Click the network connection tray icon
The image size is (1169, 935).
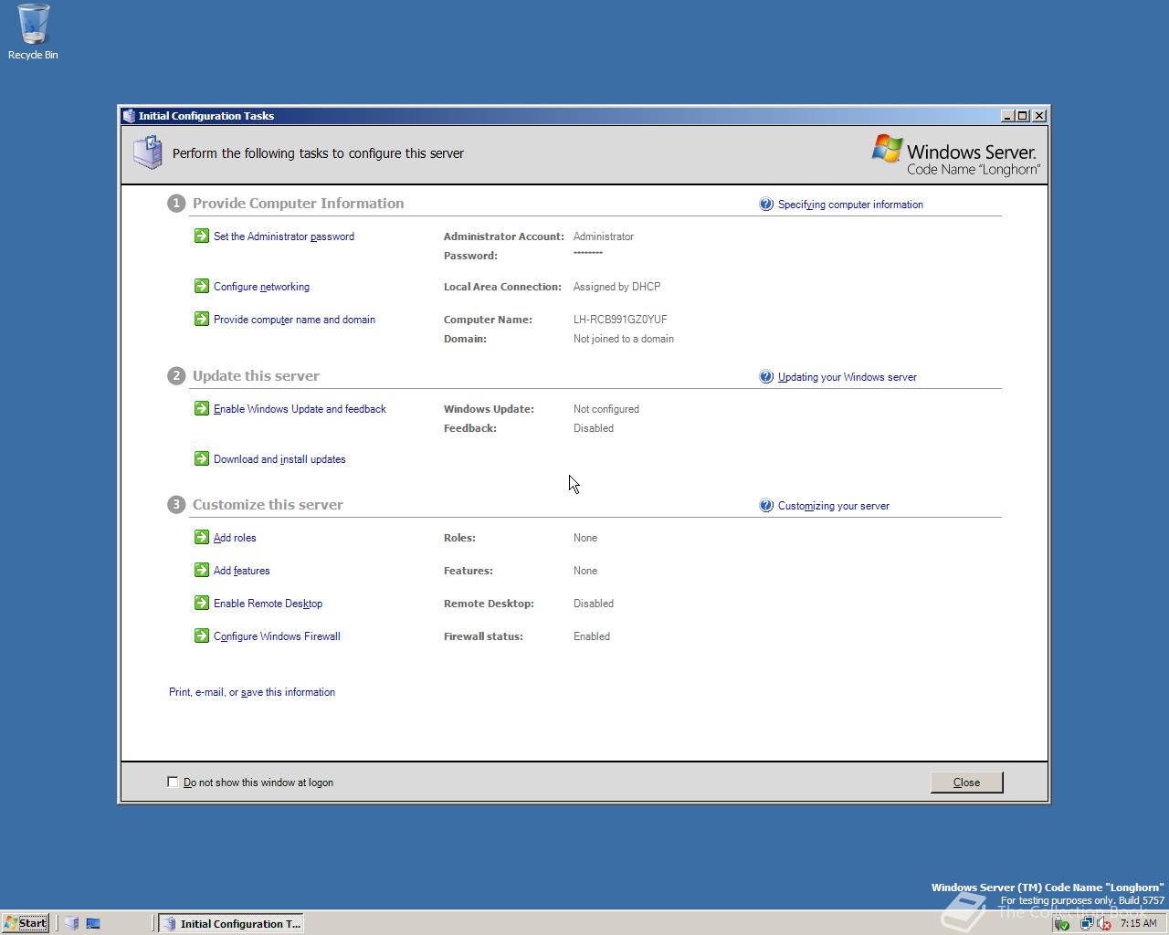[x=1085, y=923]
